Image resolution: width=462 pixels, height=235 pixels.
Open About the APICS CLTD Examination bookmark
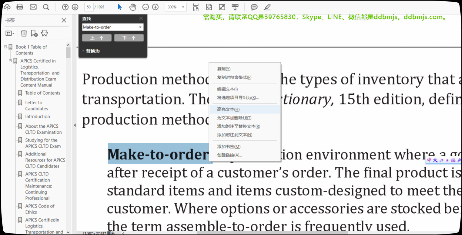(43, 129)
